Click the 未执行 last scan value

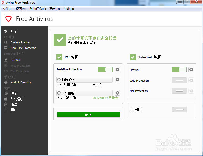tap(97, 85)
